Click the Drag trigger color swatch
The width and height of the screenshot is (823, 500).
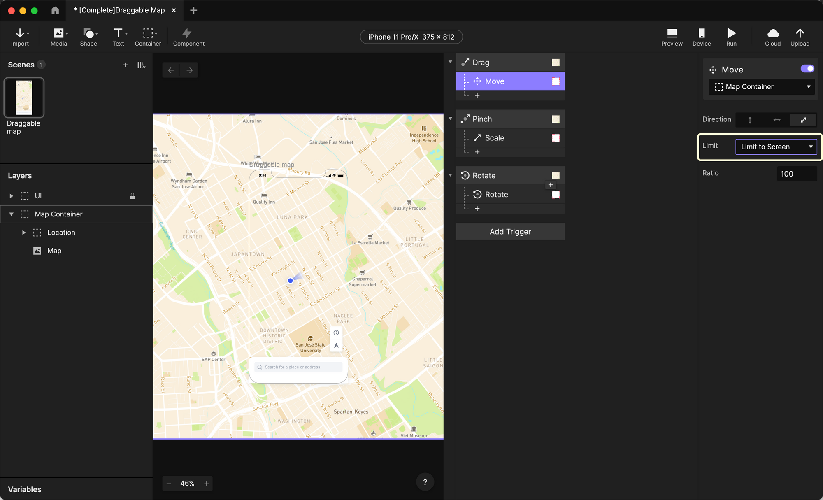(556, 63)
